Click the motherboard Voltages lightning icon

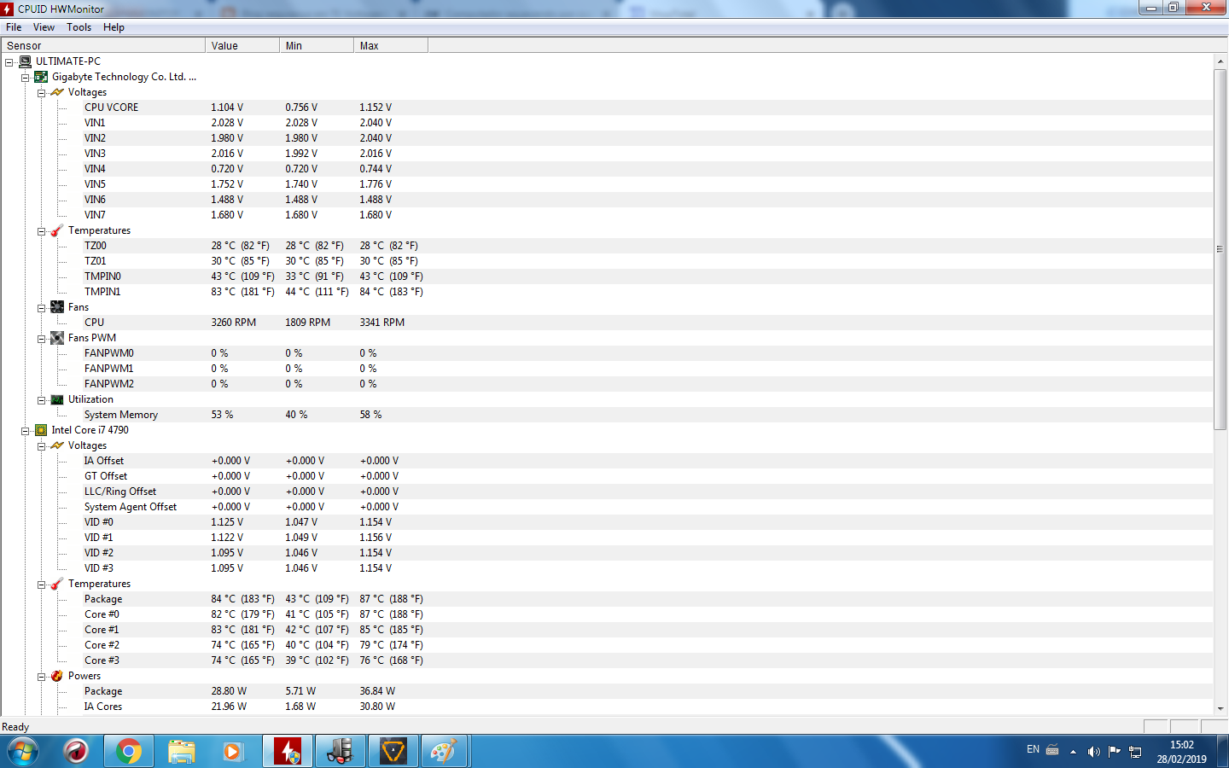tap(57, 92)
